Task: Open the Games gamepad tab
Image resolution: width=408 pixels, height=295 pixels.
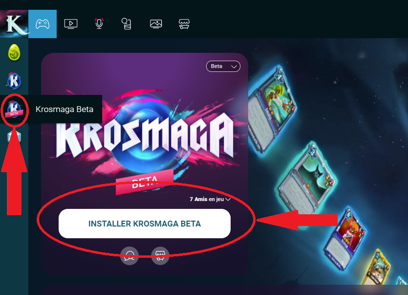Action: 43,24
